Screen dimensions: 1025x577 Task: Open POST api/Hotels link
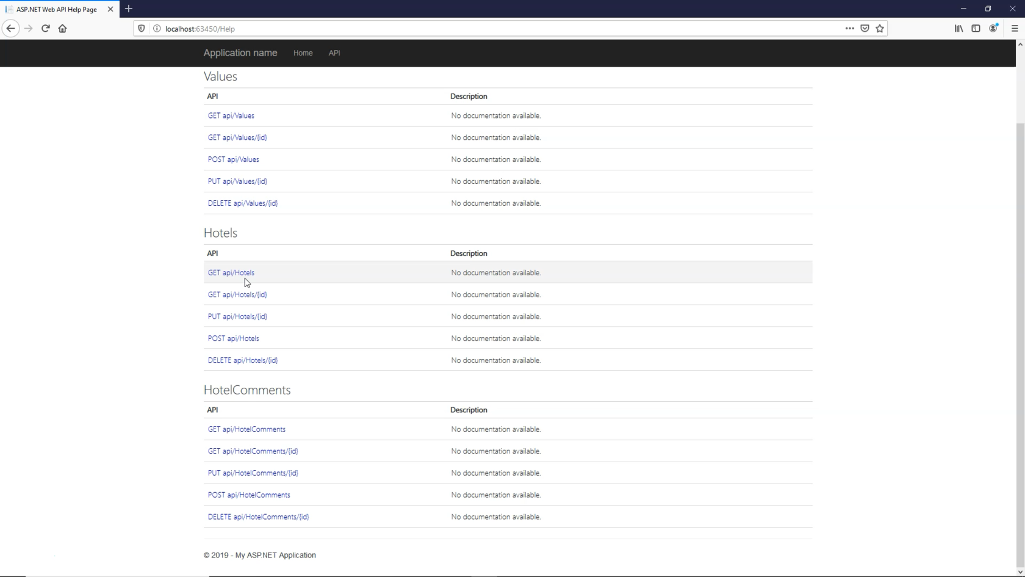point(233,338)
